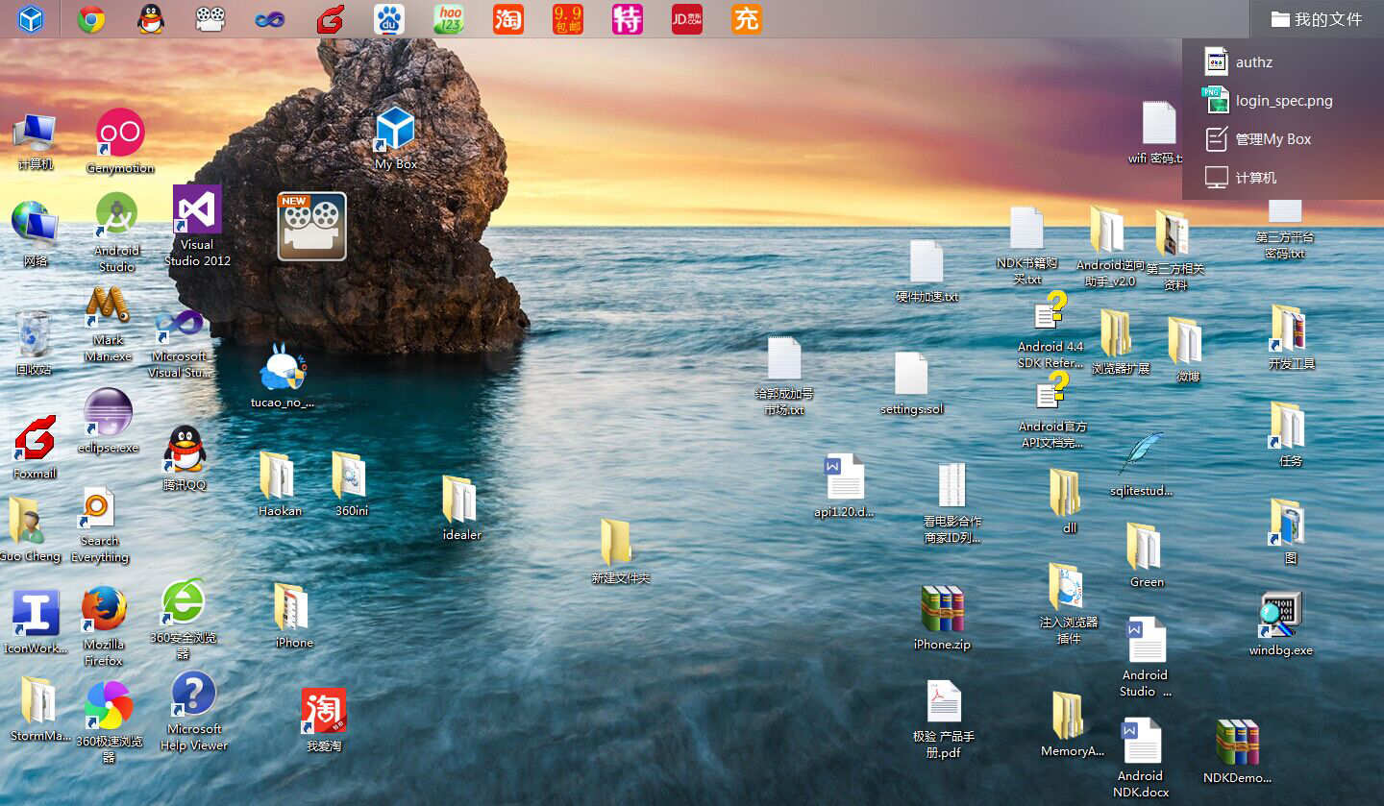Open the My Box cube icon in top bar
Image resolution: width=1384 pixels, height=806 pixels.
pos(32,19)
